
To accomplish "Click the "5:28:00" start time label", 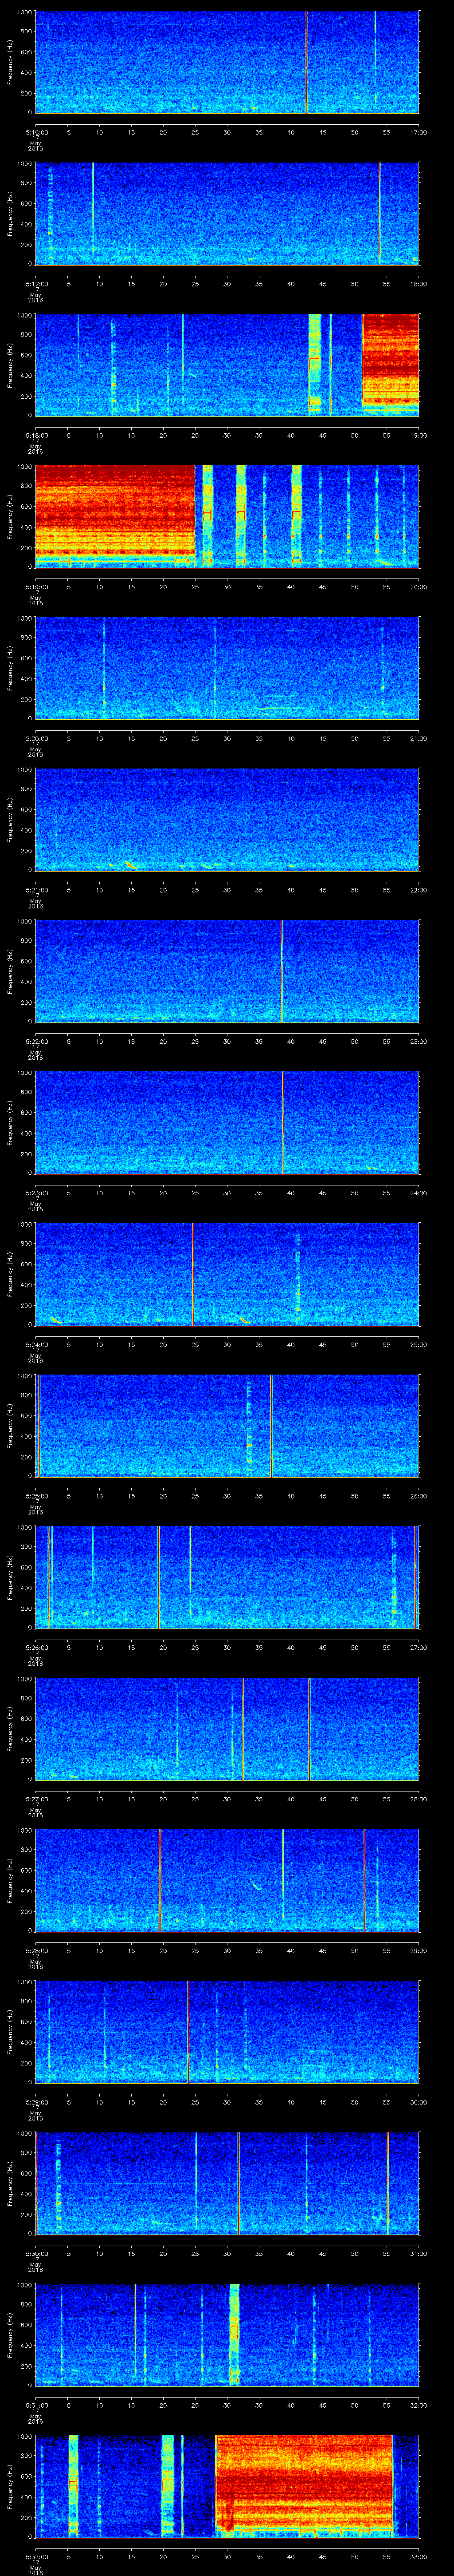I will tap(37, 1951).
